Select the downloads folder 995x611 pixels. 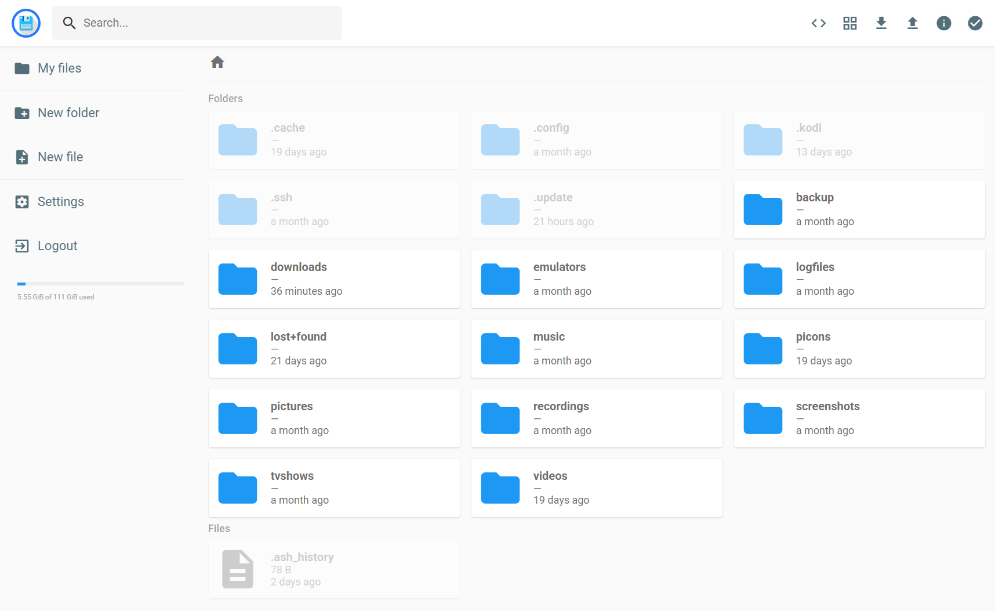(334, 279)
